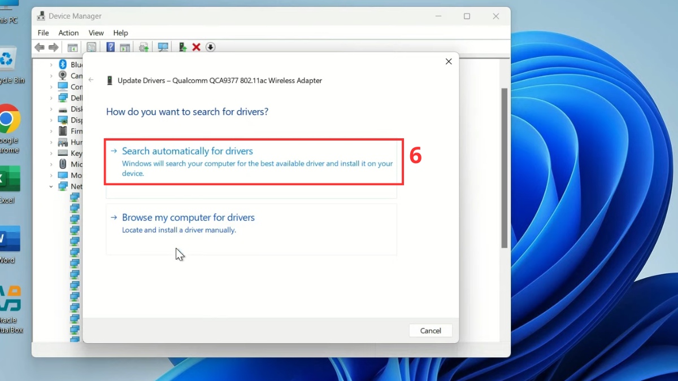The height and width of the screenshot is (381, 678).
Task: Click the gear with green arrow toolbar icon
Action: tap(144, 47)
